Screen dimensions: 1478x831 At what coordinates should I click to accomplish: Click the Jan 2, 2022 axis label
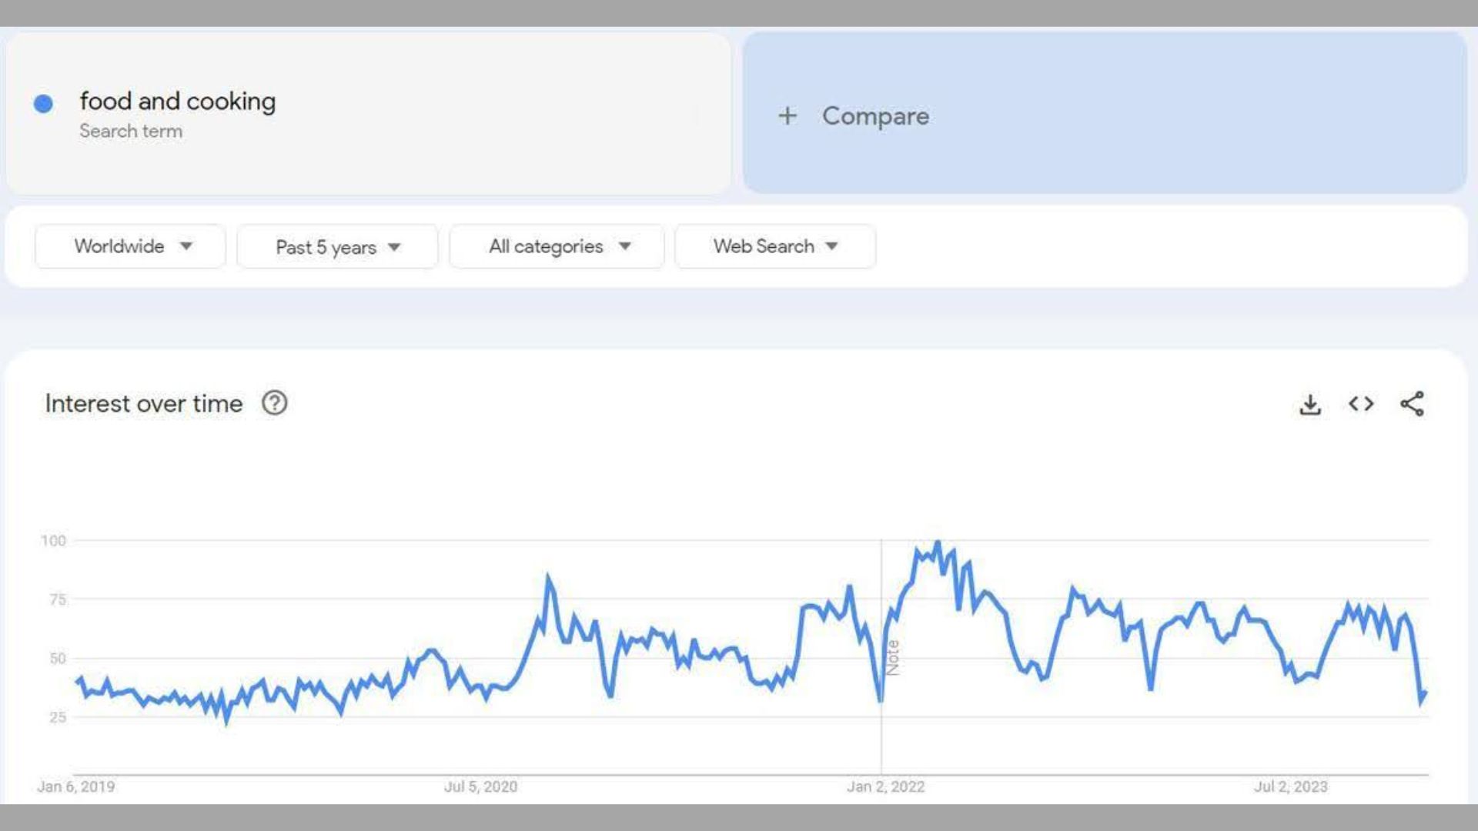pyautogui.click(x=885, y=786)
